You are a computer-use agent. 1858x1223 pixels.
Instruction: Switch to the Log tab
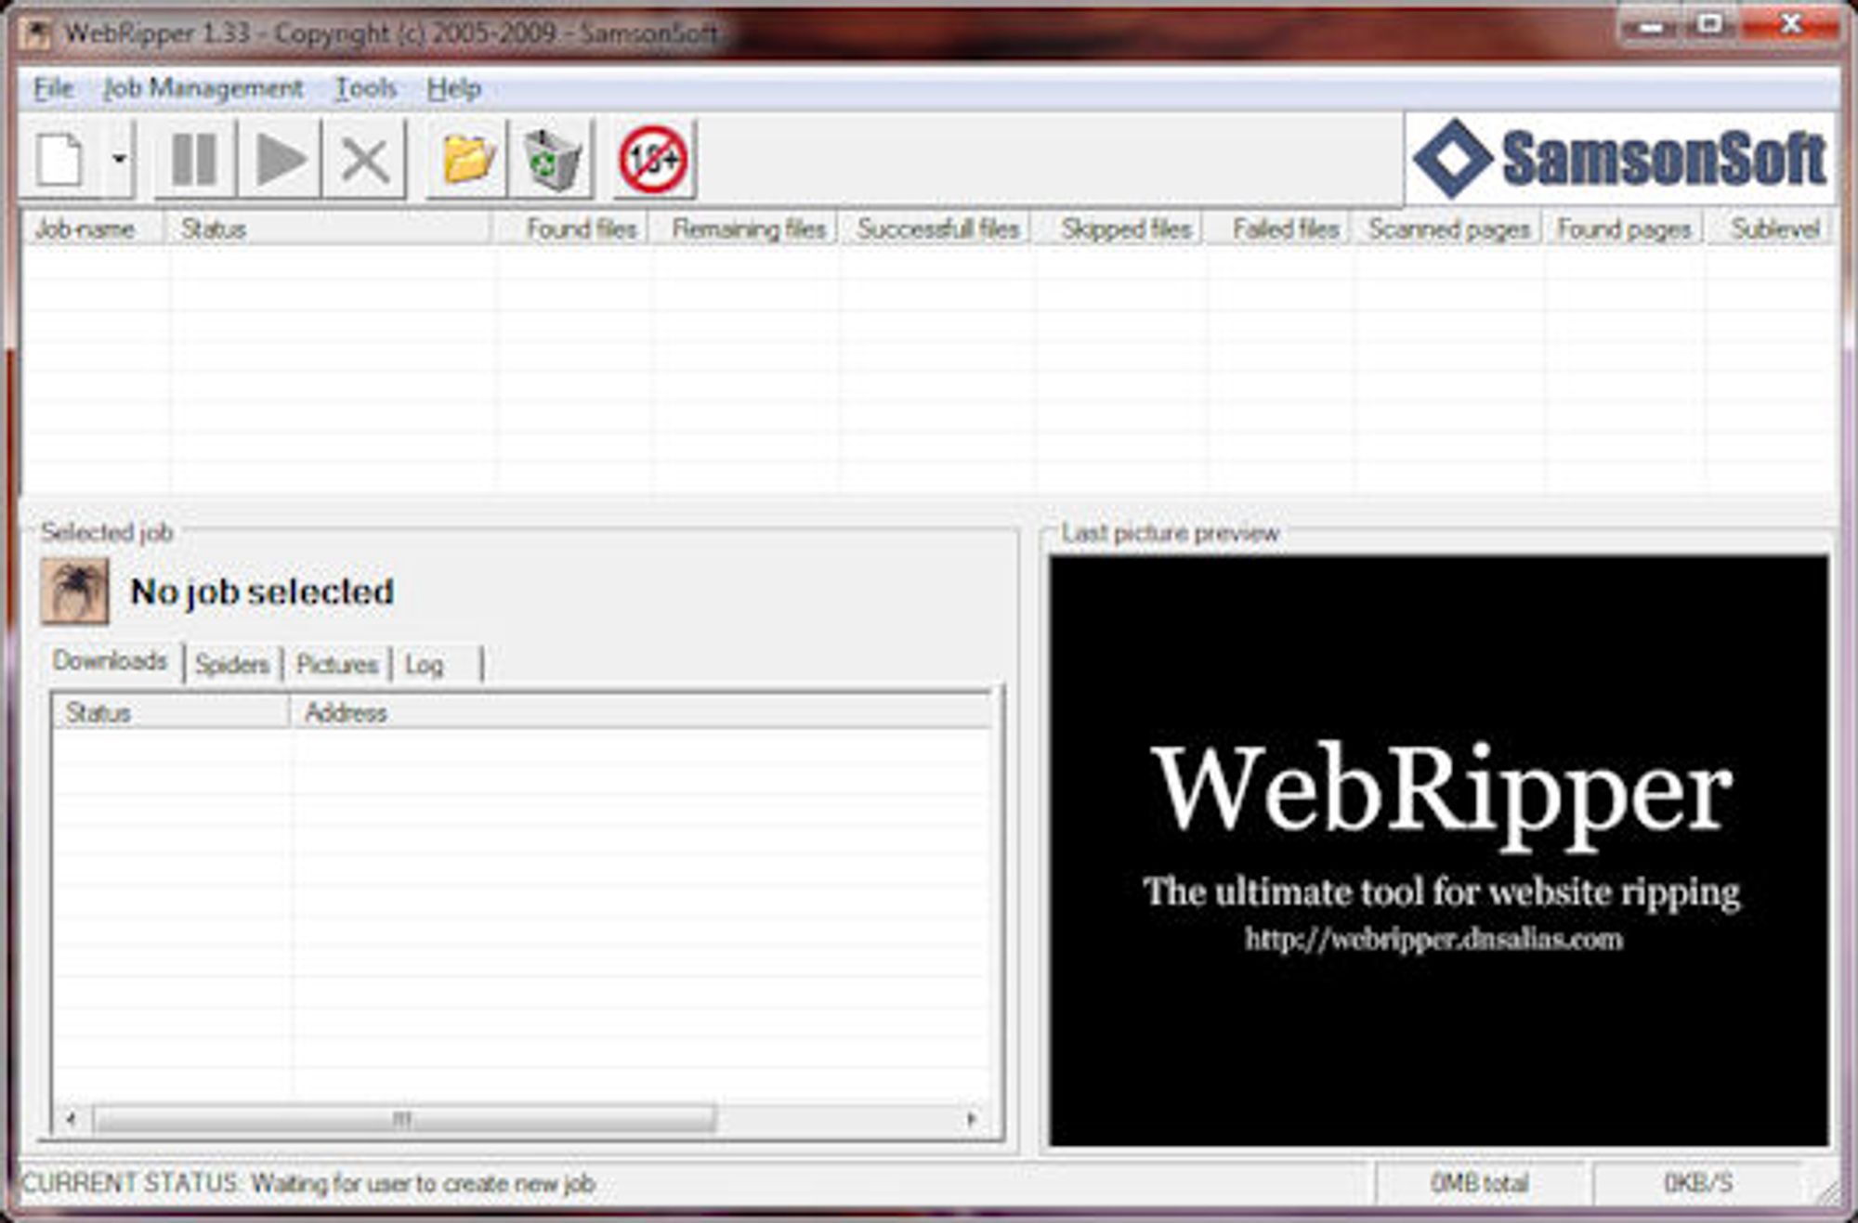[x=437, y=665]
